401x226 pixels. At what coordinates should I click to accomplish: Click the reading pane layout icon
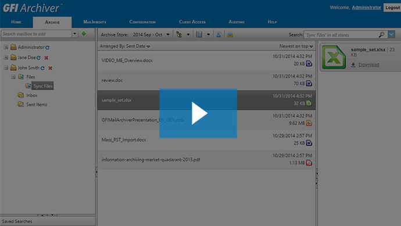(x=199, y=34)
